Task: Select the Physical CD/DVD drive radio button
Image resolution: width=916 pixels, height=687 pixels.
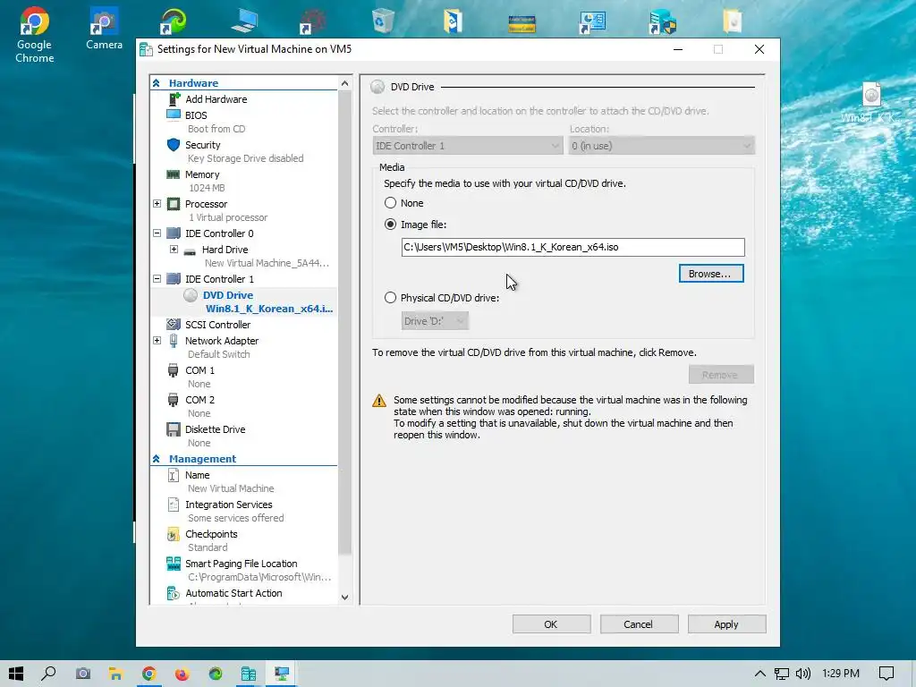Action: 390,297
